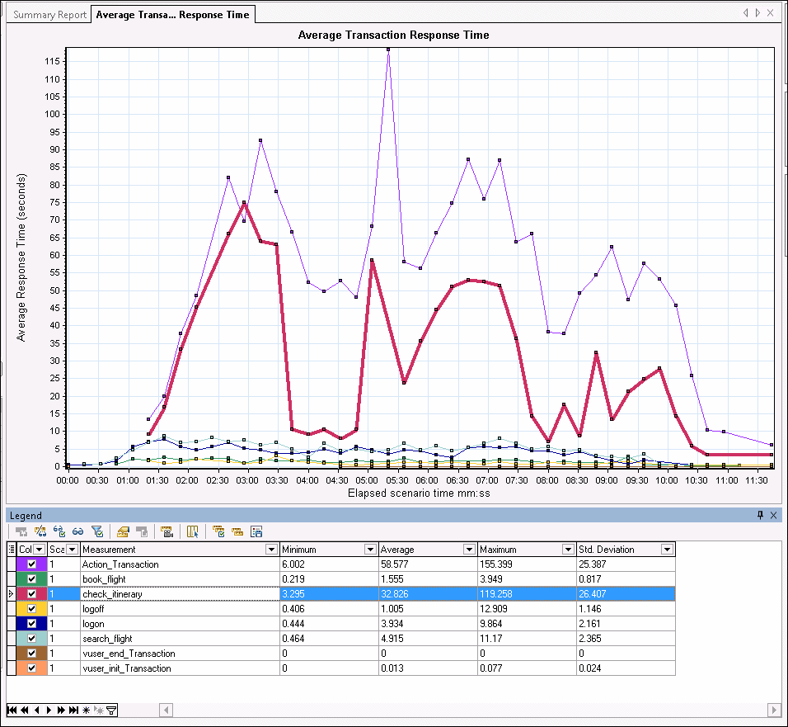Click the next record arrow in navigator
This screenshot has width=788, height=727.
49,710
